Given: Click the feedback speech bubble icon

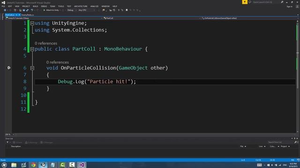Looking at the screenshot, I should tap(250, 2).
